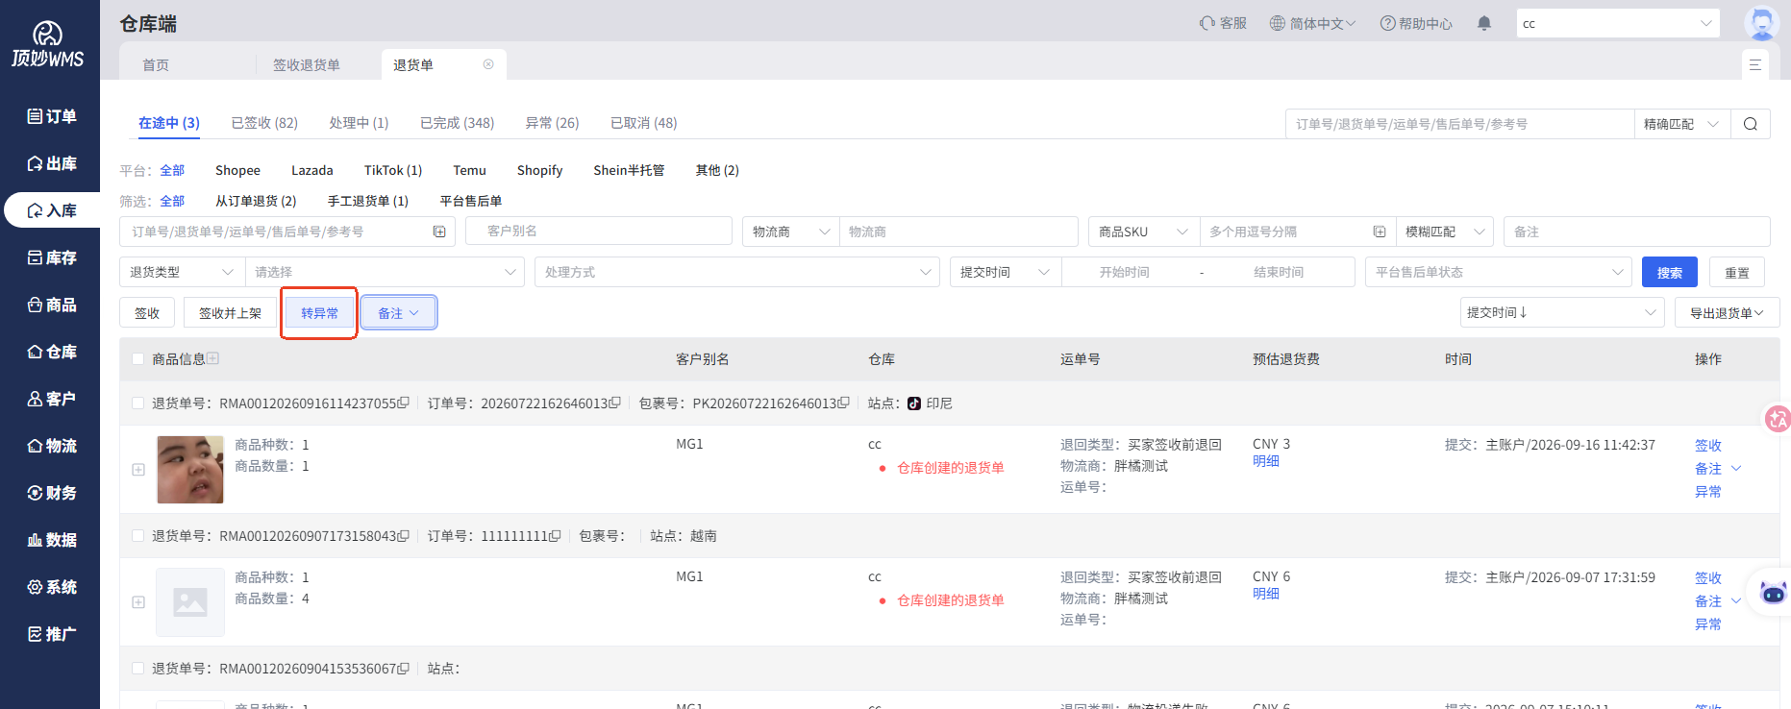Open batch input icon in SKU field

tap(1380, 232)
